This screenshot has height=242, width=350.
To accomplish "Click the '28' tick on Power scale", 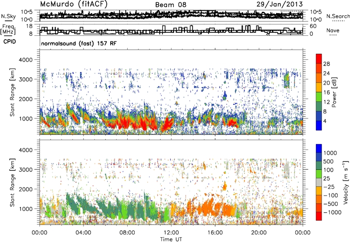I will (326, 64).
